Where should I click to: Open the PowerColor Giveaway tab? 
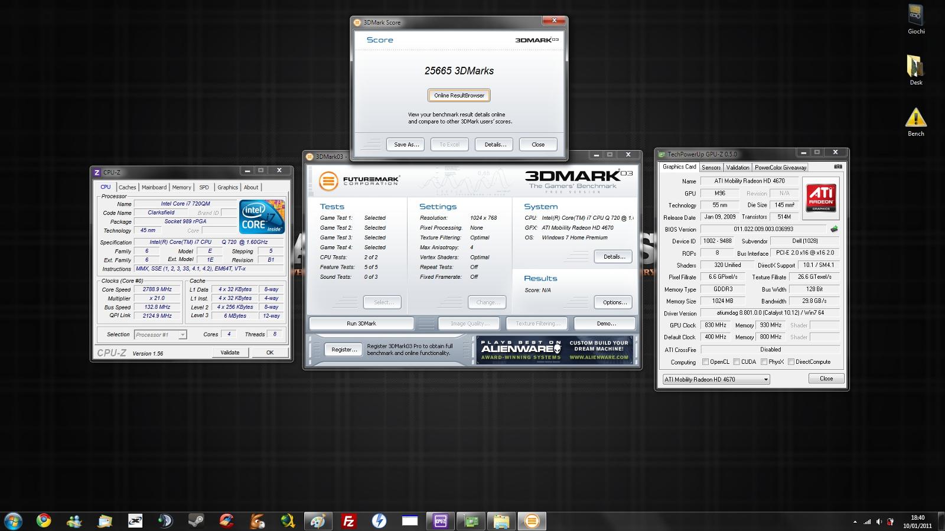point(780,167)
